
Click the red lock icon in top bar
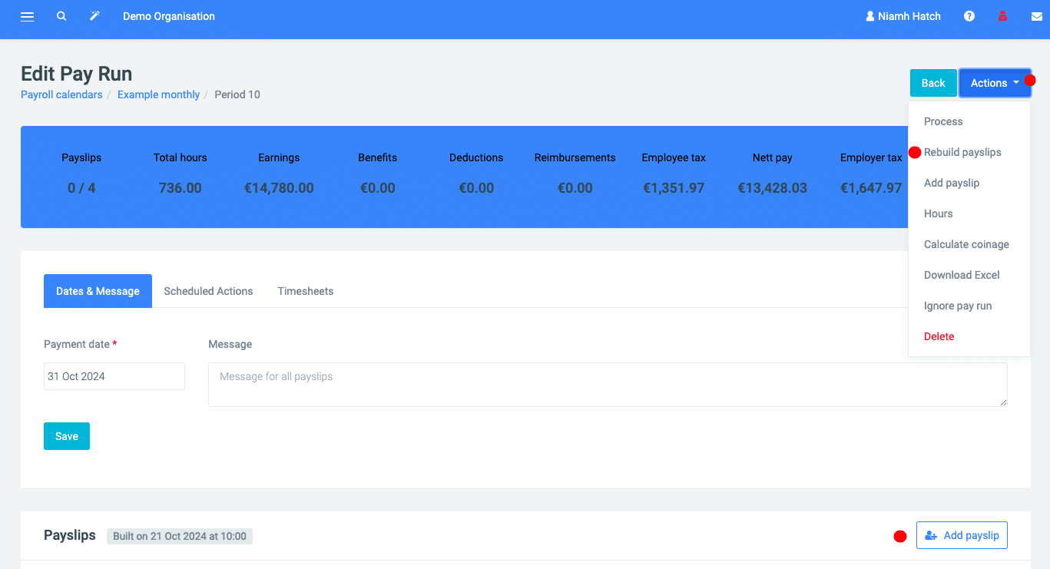click(1002, 16)
